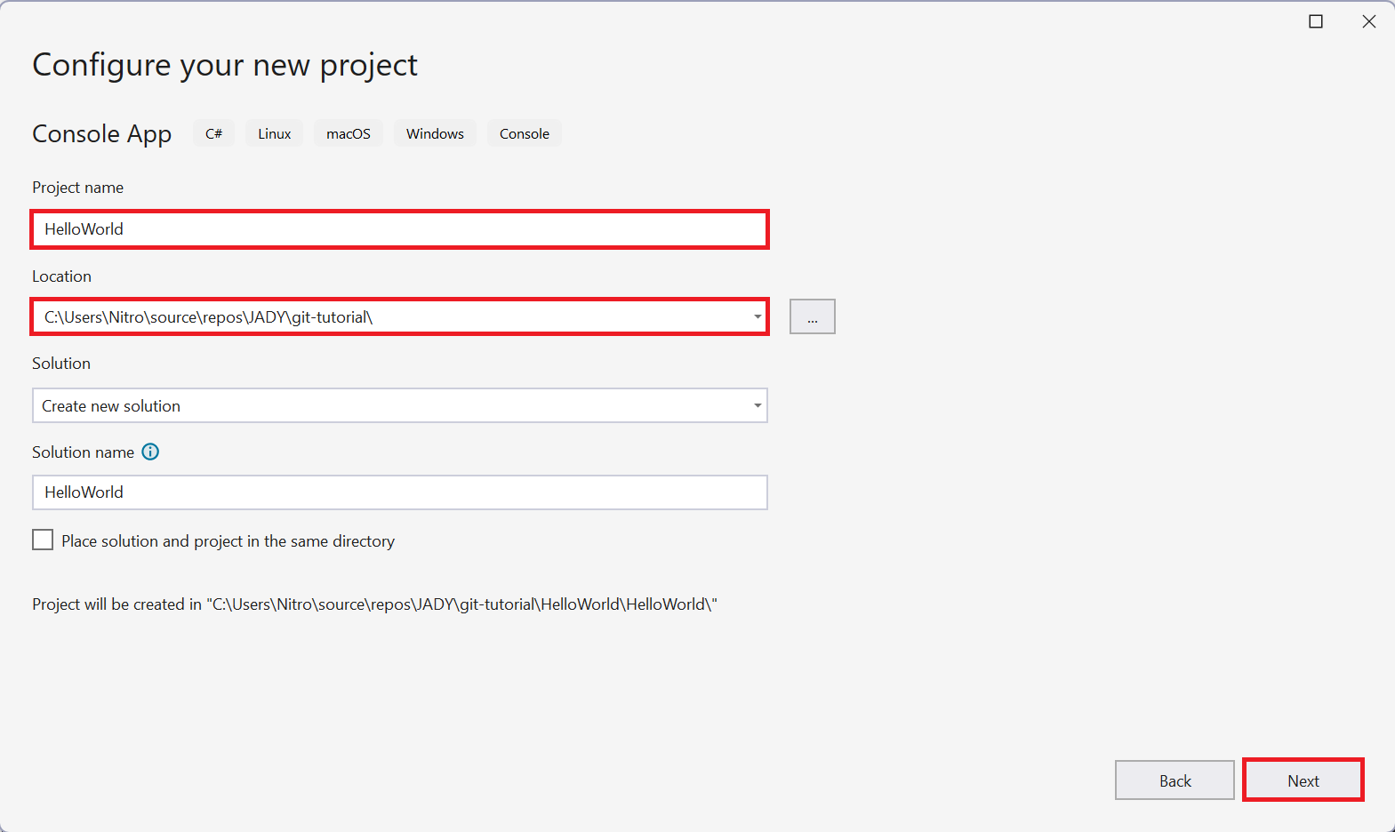
Task: Click the 'Configure your new project' heading
Action: (x=225, y=66)
